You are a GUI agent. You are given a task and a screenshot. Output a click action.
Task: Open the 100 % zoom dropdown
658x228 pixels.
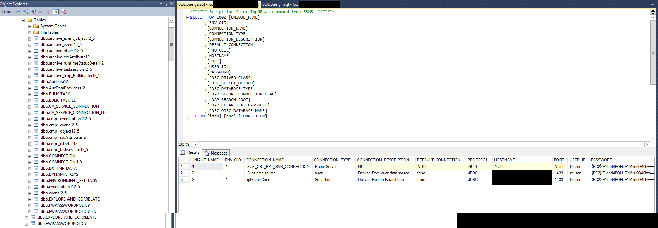click(x=196, y=145)
